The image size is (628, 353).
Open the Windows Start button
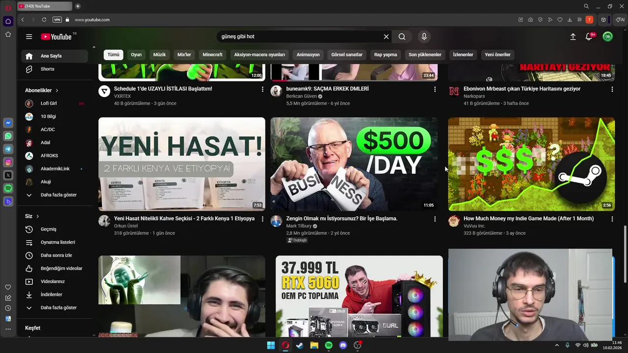coord(271,345)
